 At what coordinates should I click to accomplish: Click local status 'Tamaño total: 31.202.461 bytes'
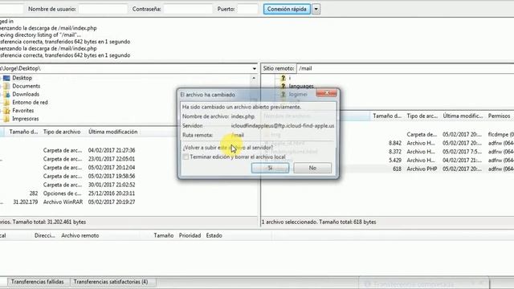48,222
